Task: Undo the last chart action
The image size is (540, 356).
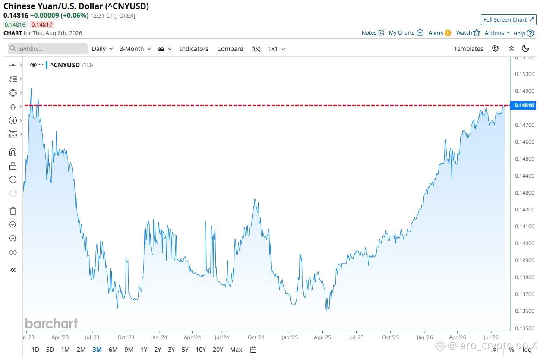Action: point(13,180)
